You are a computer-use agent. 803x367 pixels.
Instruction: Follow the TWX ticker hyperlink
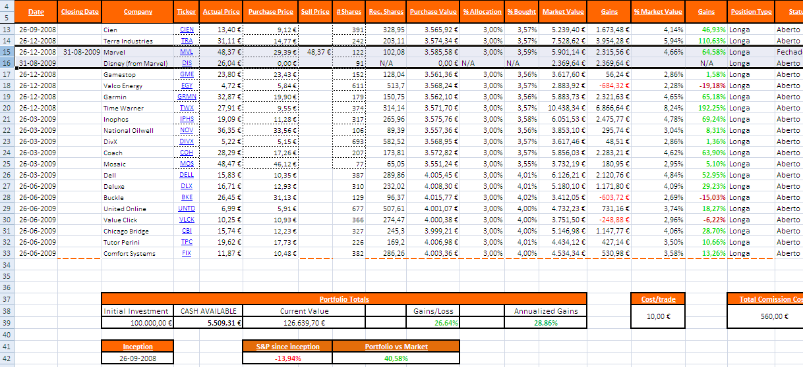coord(187,108)
